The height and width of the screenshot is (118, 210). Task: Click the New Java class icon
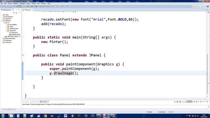(x=43, y=7)
